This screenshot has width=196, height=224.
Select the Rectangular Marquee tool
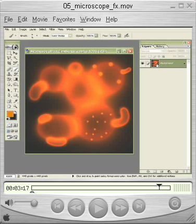pyautogui.click(x=9, y=53)
